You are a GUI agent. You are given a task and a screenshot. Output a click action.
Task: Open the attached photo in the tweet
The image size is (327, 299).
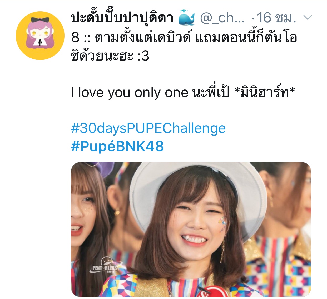191,230
